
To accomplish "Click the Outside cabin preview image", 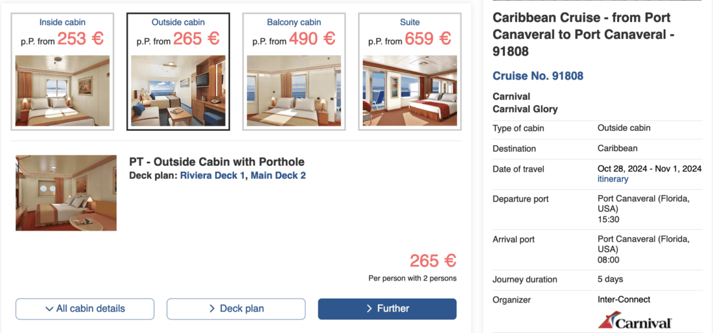I will pyautogui.click(x=178, y=91).
